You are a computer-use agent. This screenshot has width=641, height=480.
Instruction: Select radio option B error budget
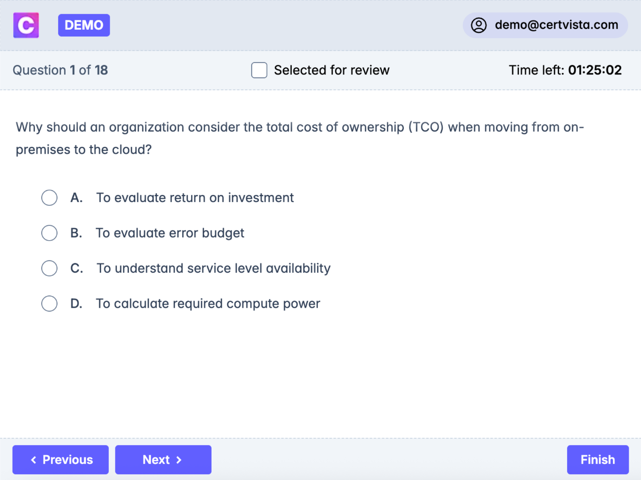[49, 233]
